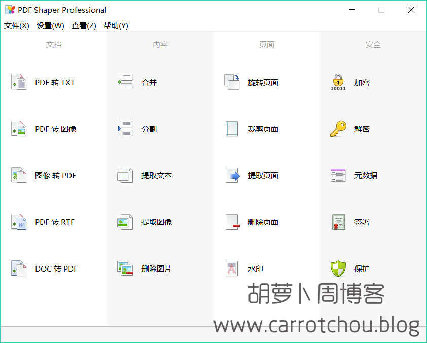
Task: Select the 合并 merge icon
Action: [x=125, y=82]
